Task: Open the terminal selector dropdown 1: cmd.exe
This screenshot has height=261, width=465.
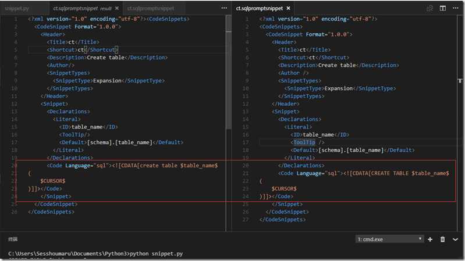Action: 389,239
